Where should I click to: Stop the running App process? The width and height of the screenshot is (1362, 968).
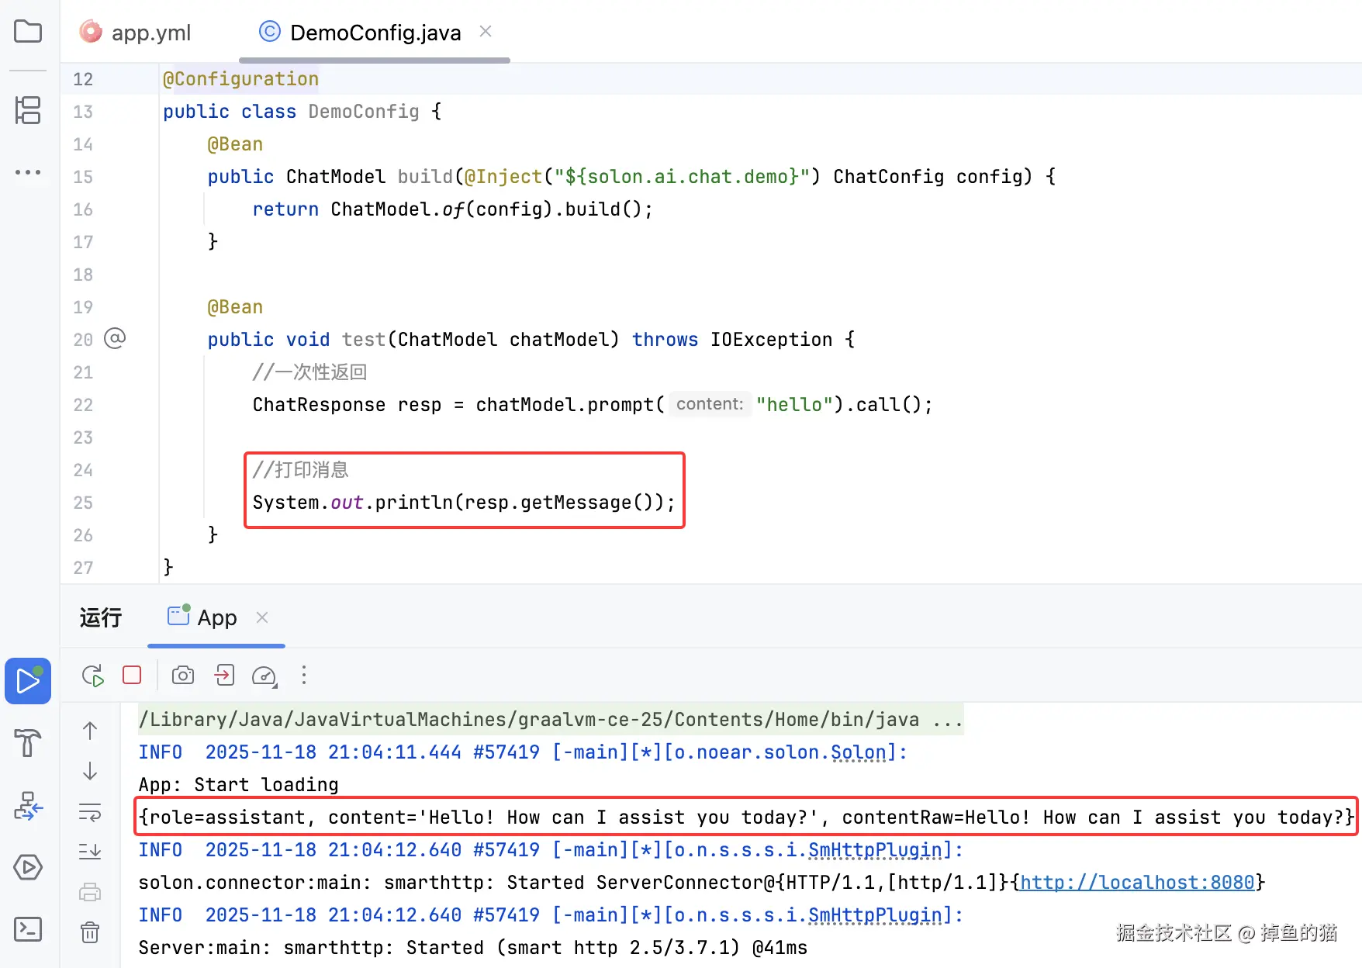132,676
